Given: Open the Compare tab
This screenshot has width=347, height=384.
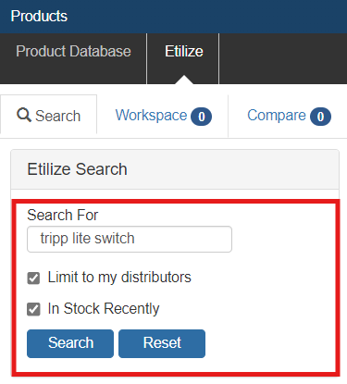Looking at the screenshot, I should (289, 116).
